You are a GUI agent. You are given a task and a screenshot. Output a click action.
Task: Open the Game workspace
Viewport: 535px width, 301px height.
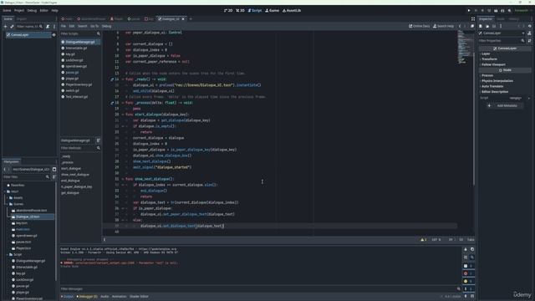[x=272, y=11]
